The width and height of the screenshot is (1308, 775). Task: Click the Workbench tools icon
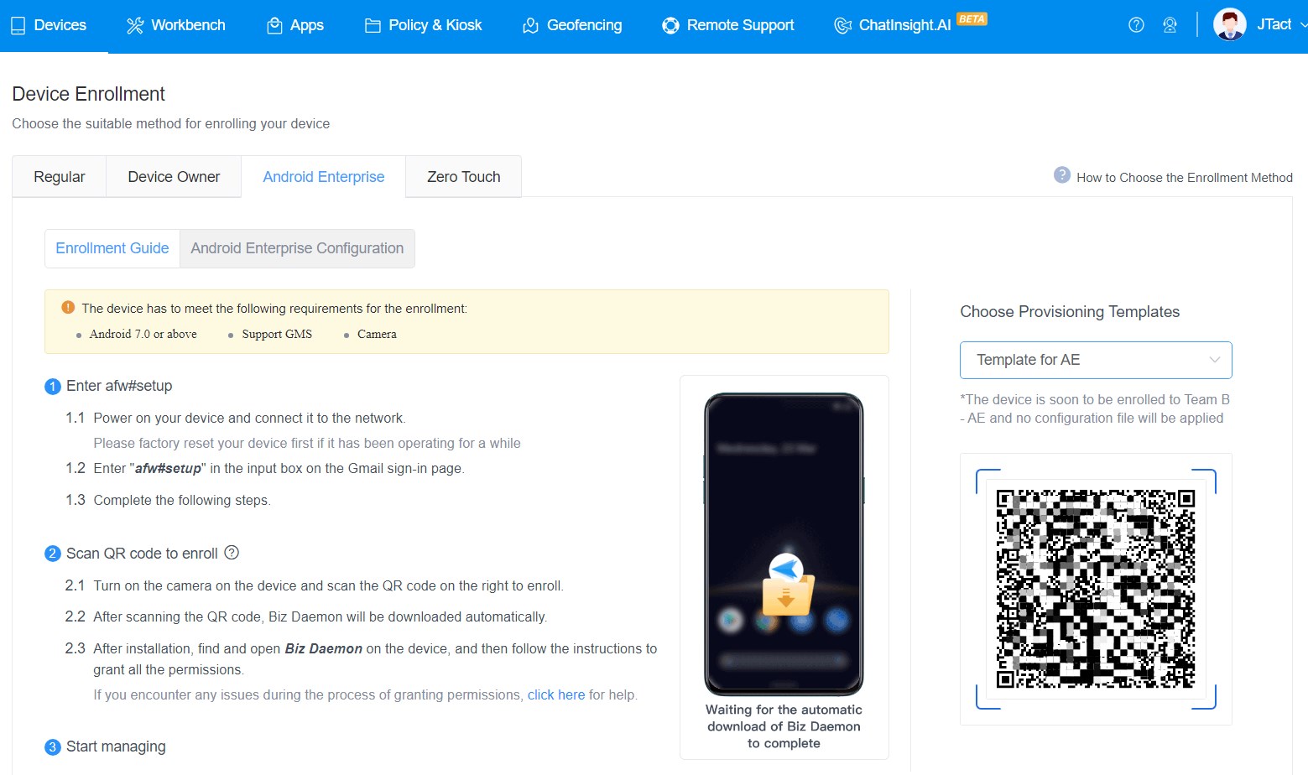pos(135,26)
